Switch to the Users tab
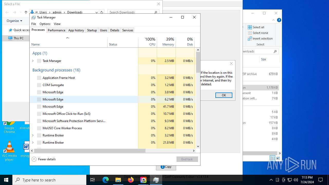Screen dimensions: 329x185 tap(104, 30)
